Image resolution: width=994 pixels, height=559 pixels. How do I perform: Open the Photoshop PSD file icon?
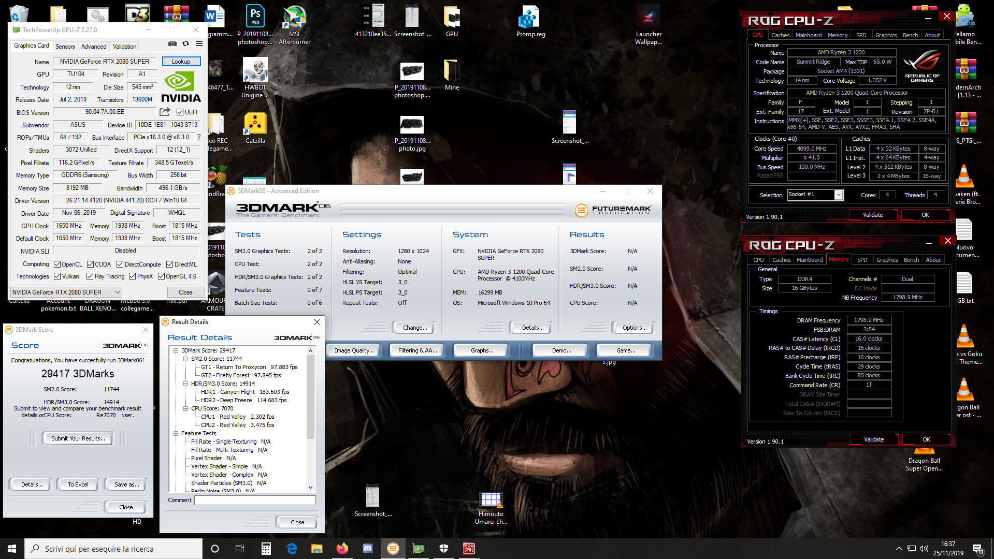click(x=255, y=25)
